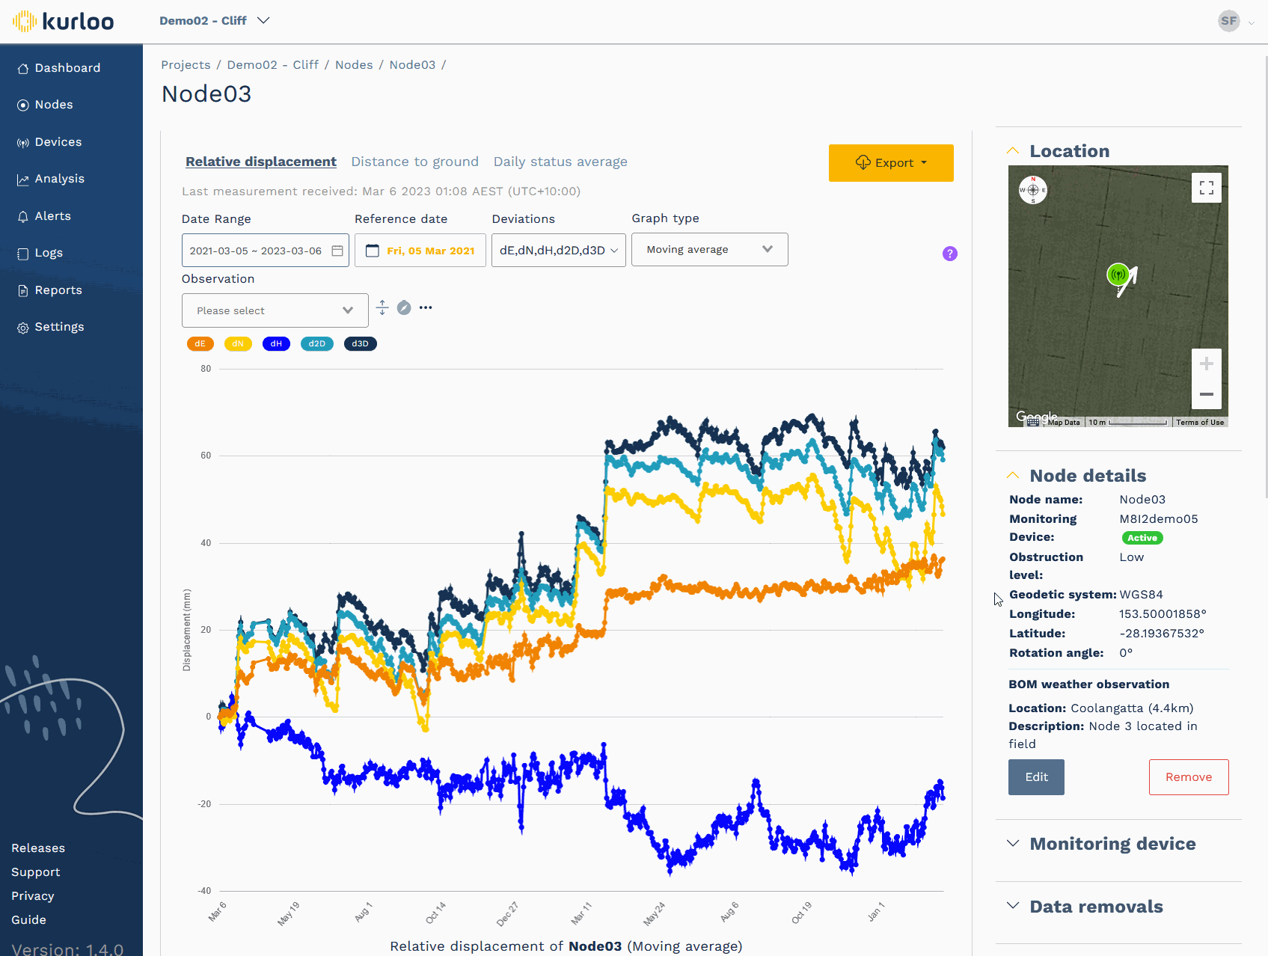This screenshot has height=956, width=1268.
Task: Click the Nodes target icon
Action: pos(23,105)
